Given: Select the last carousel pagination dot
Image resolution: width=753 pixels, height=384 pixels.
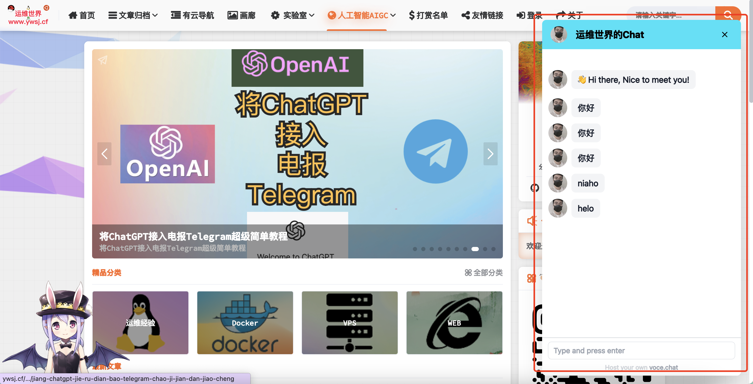Looking at the screenshot, I should pyautogui.click(x=493, y=249).
